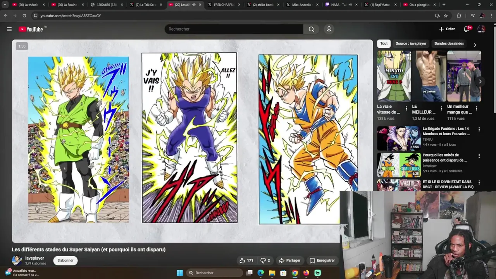Open iavsplayer channel name link
Screen dimensions: 496x279
pos(34,258)
